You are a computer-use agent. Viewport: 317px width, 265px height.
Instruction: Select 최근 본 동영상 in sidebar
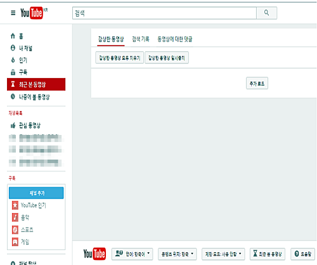pos(36,84)
